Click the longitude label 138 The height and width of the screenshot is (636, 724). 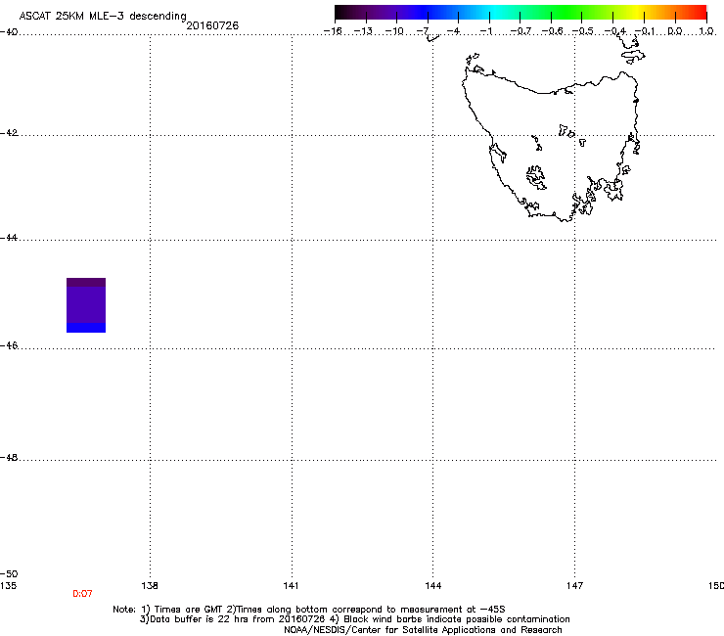(x=150, y=586)
